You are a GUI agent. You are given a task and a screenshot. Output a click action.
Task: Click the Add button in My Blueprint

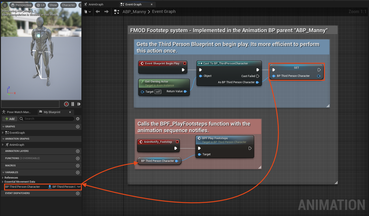(10, 119)
